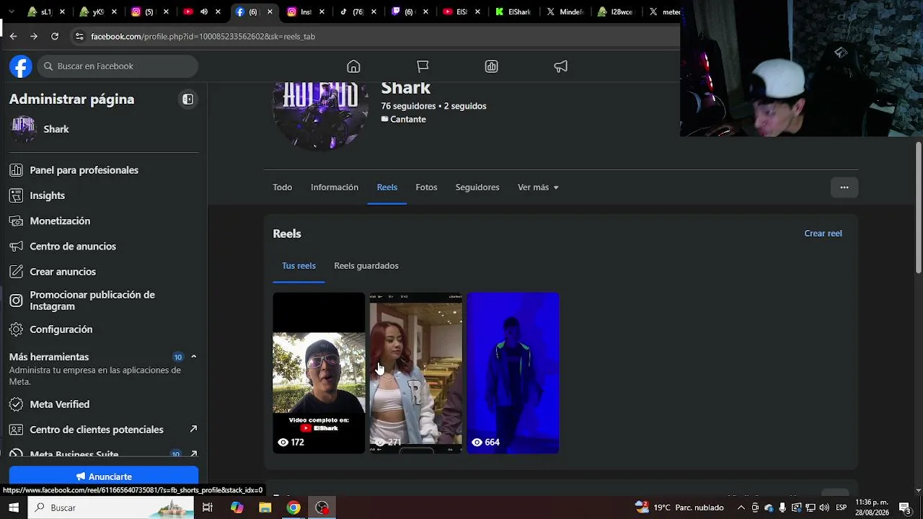923x519 pixels.
Task: Click the browser address bar URL
Action: click(x=203, y=36)
